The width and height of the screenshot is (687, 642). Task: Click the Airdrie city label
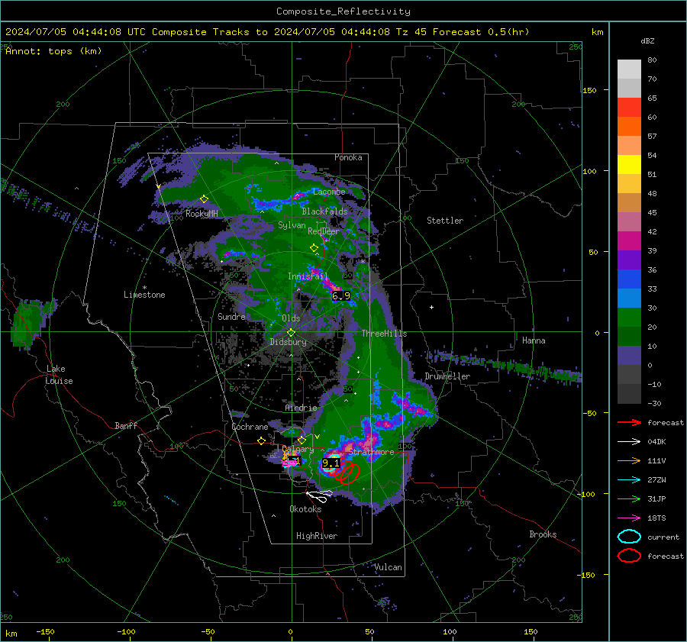click(x=301, y=408)
